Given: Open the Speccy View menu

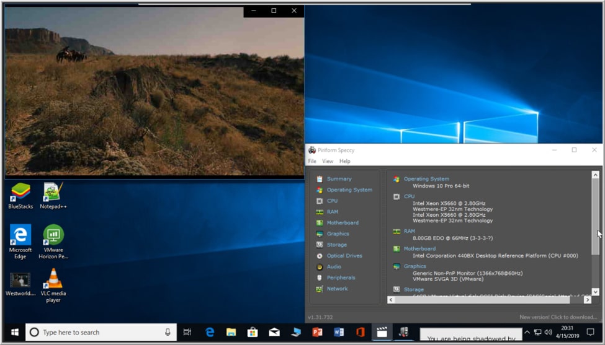Looking at the screenshot, I should (328, 161).
